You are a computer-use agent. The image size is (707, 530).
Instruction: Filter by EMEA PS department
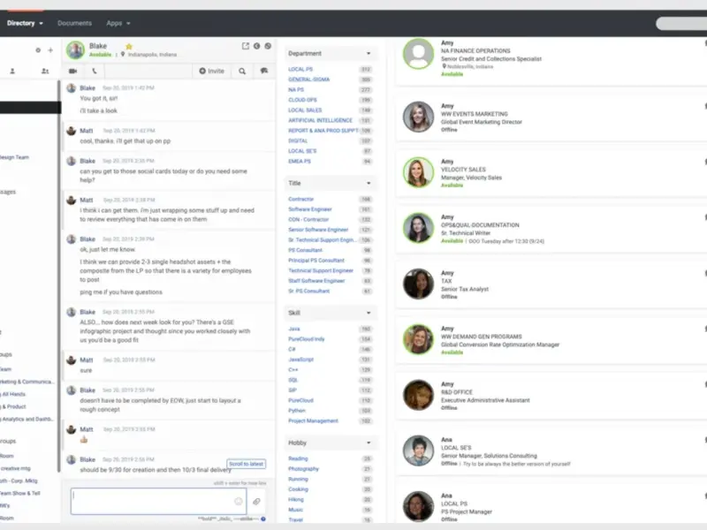tap(300, 162)
